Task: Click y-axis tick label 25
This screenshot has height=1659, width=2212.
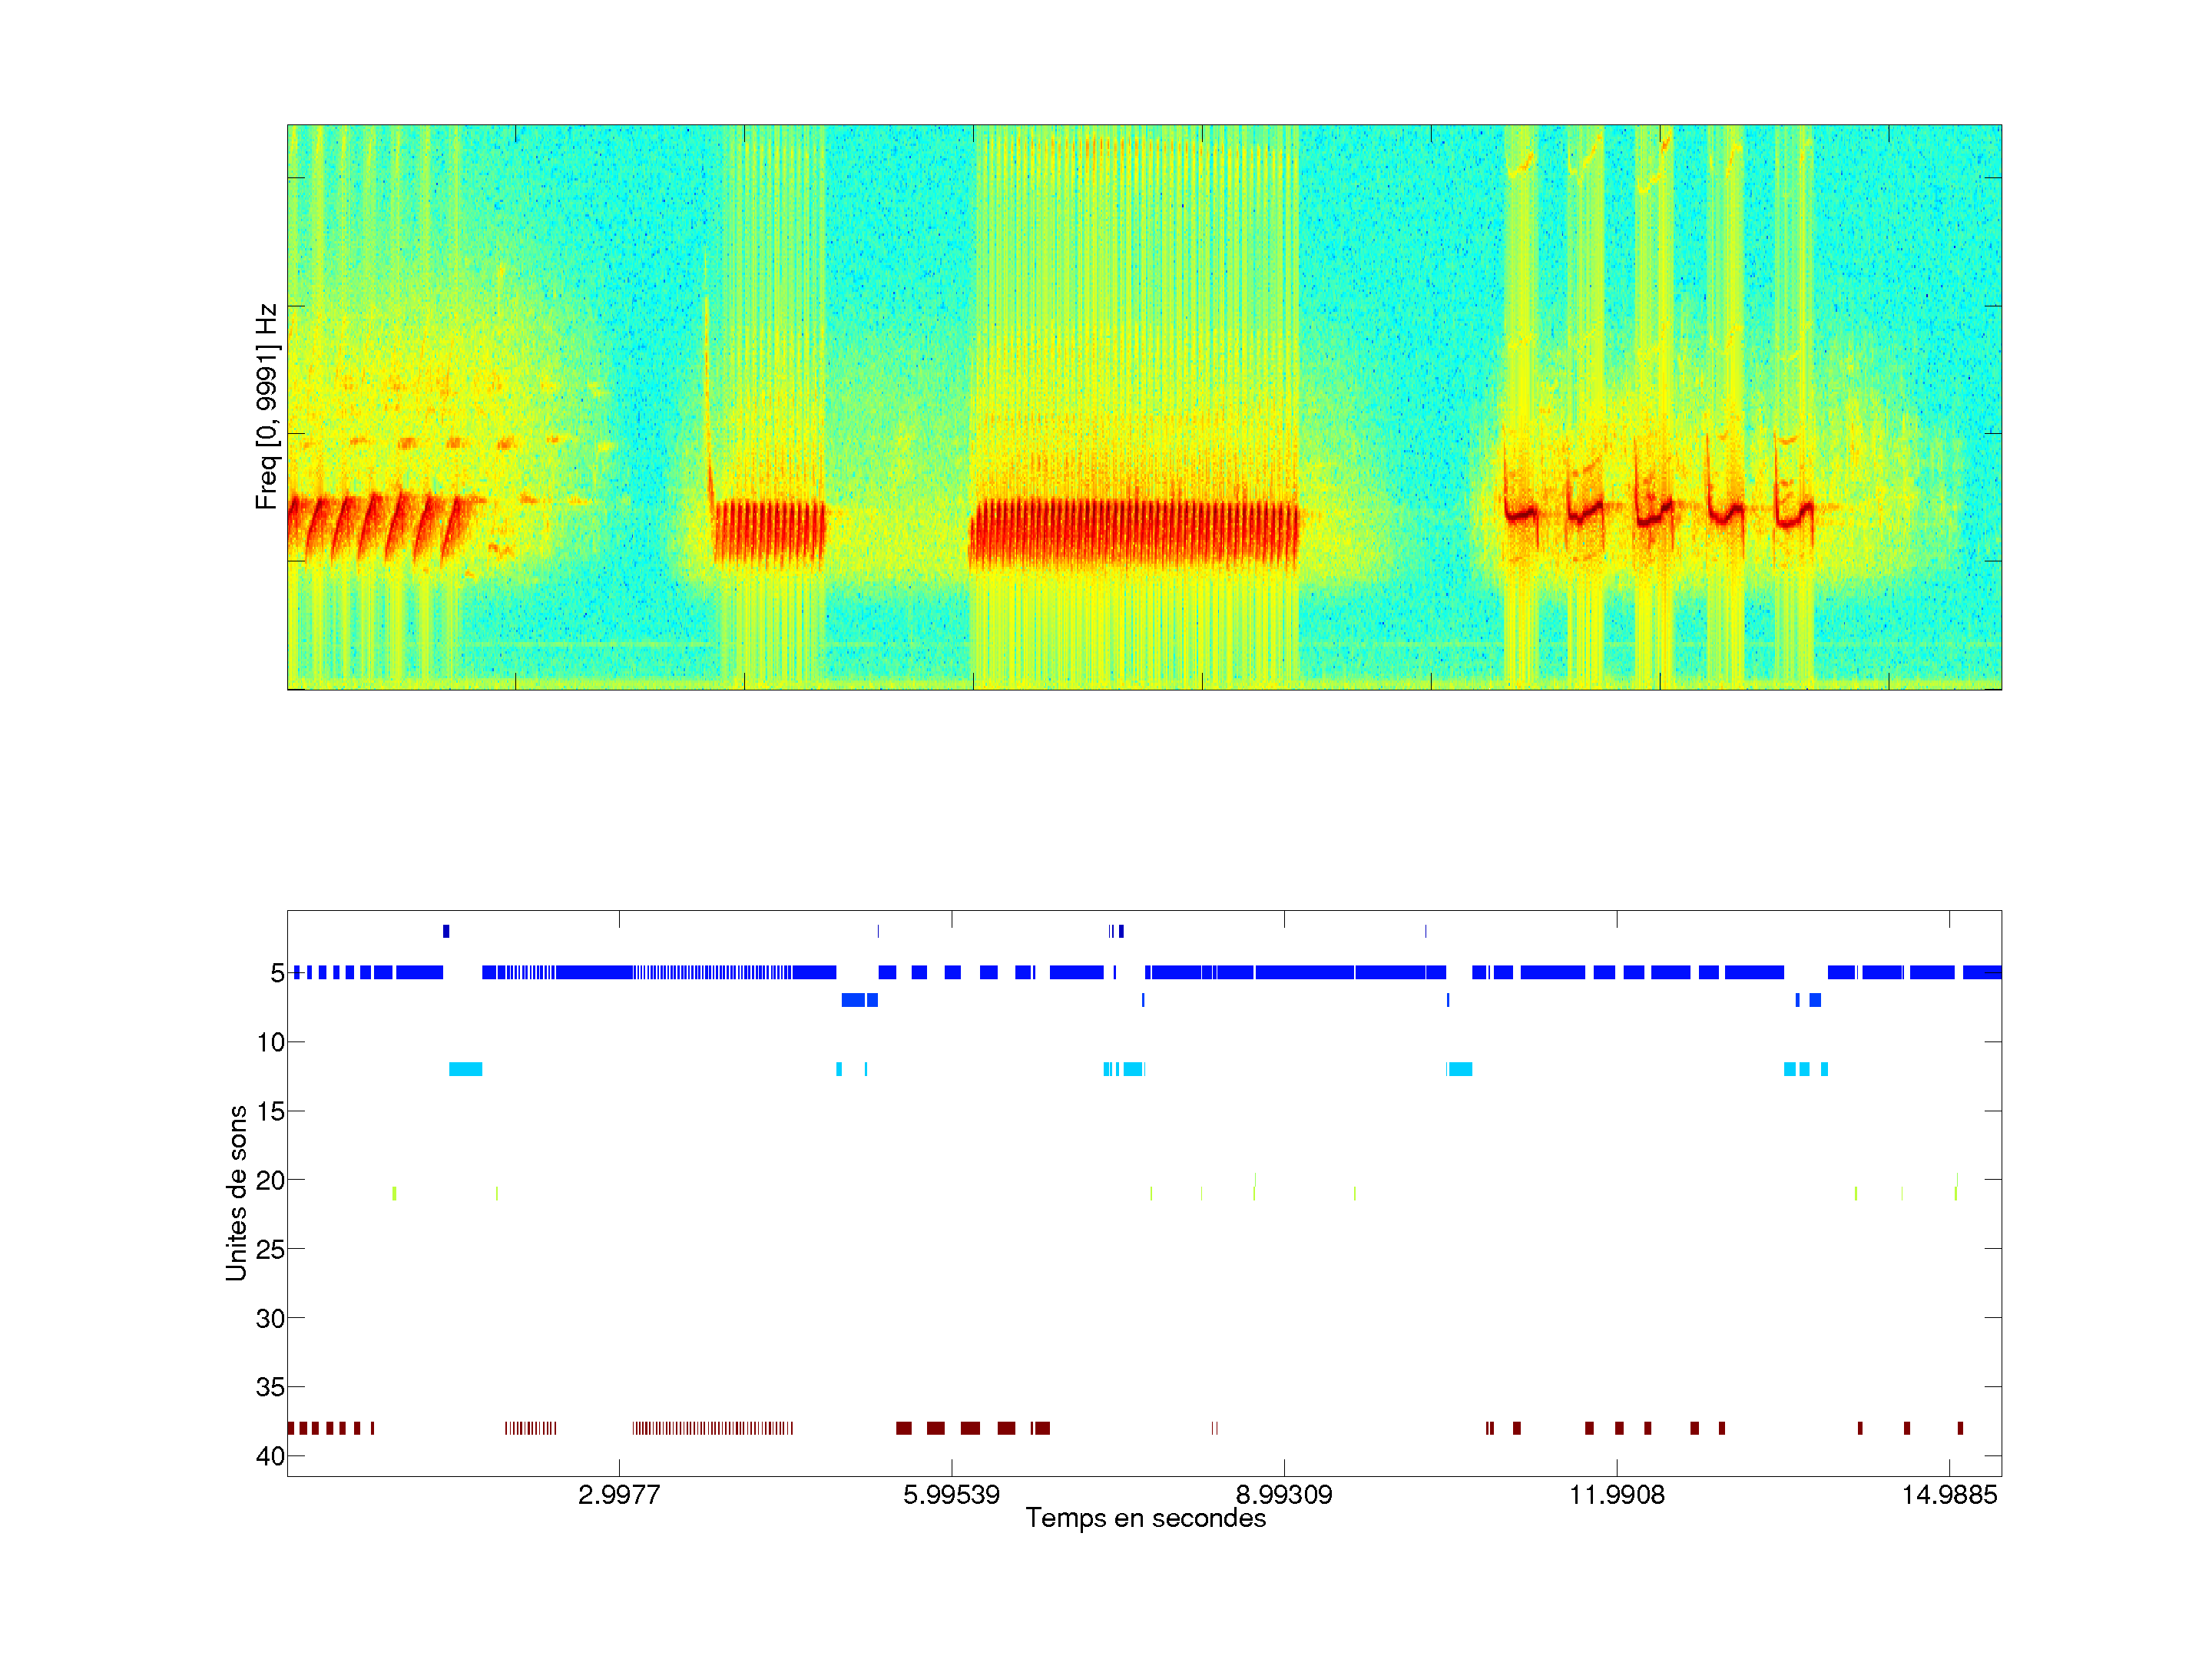Action: 270,1249
